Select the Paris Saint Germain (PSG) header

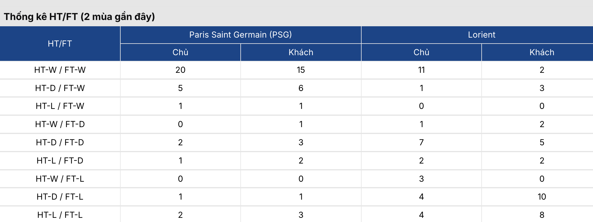click(240, 35)
